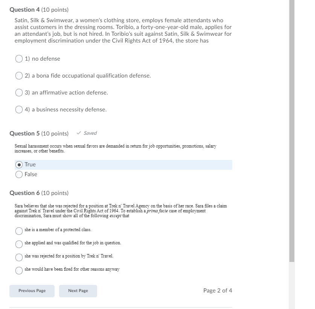
Task: Select 'she is a member of a protected class'
Action: click(19, 231)
